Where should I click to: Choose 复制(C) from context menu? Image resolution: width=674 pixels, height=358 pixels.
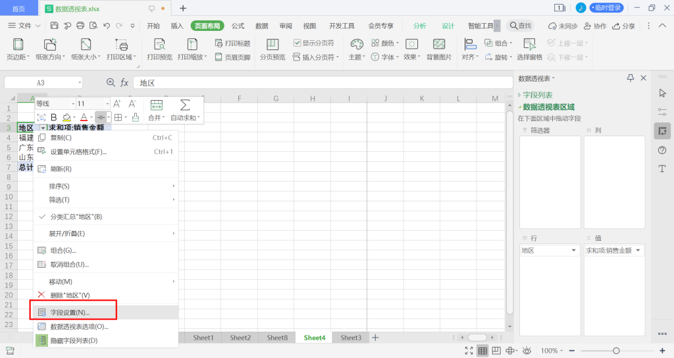(x=106, y=138)
